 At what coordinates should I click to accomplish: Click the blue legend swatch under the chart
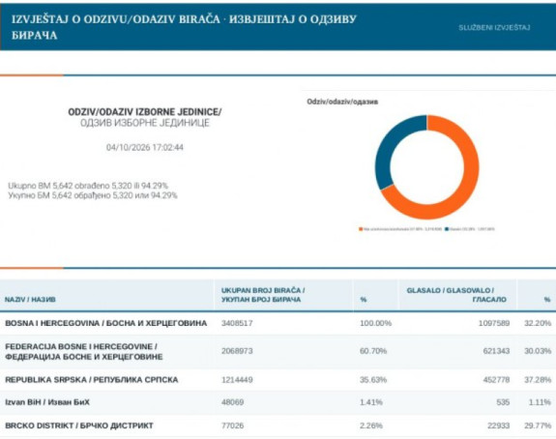(447, 229)
